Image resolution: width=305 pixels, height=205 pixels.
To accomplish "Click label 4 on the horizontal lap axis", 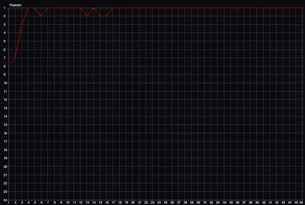I will coord(28,203).
